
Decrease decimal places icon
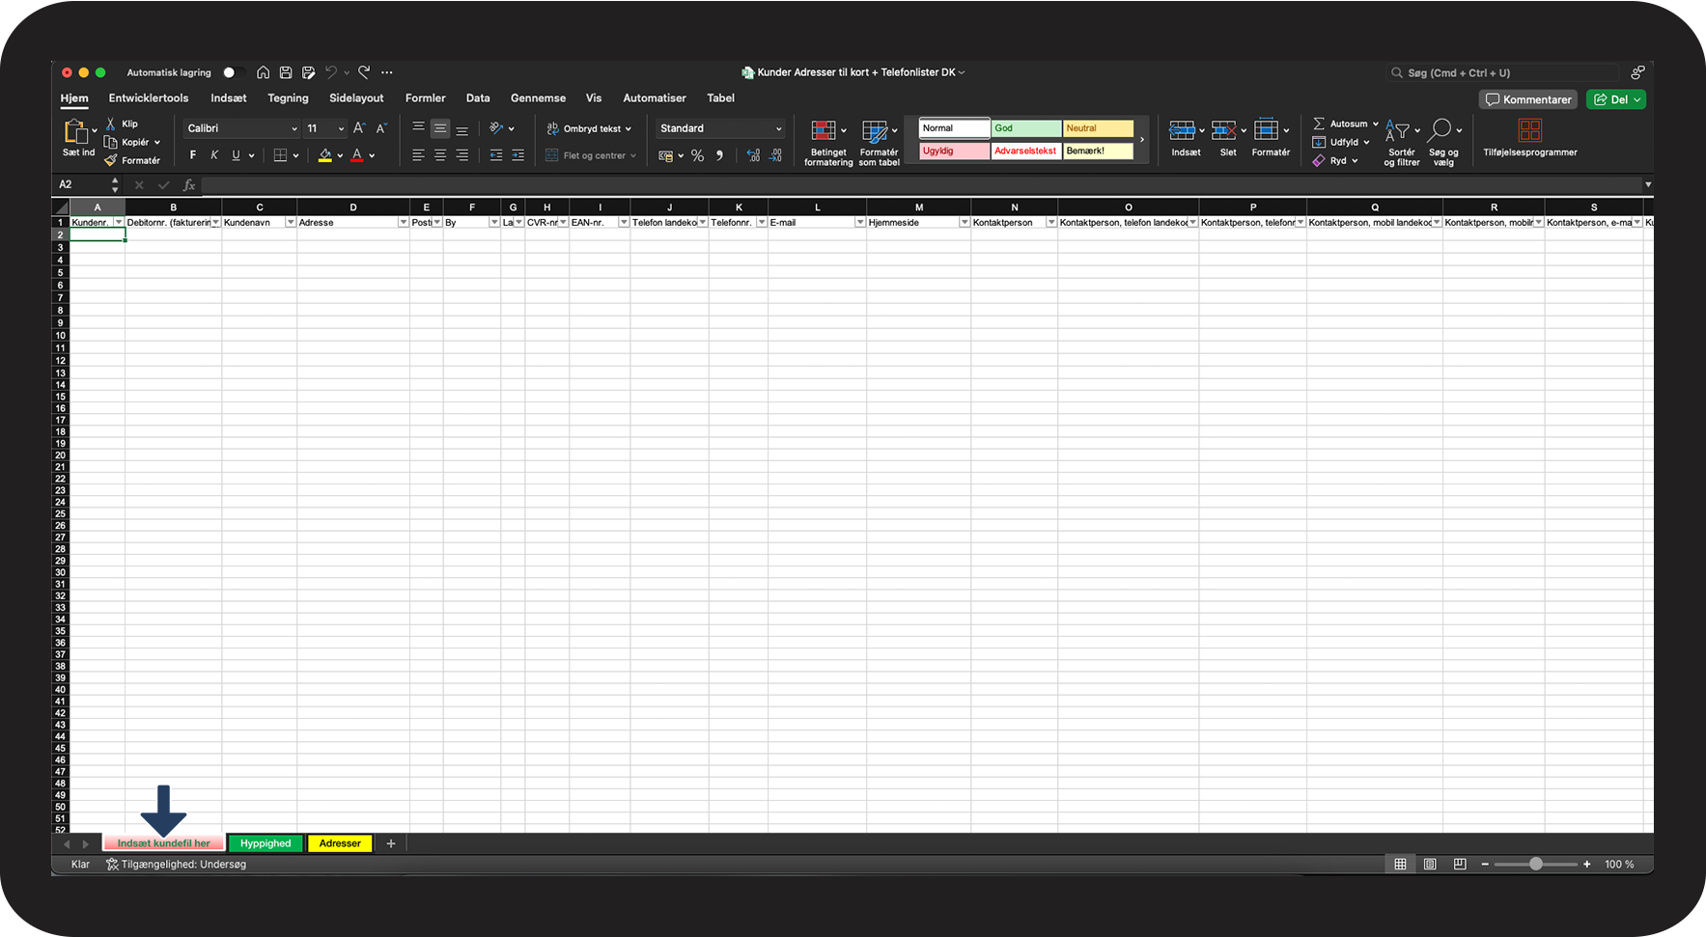(775, 155)
